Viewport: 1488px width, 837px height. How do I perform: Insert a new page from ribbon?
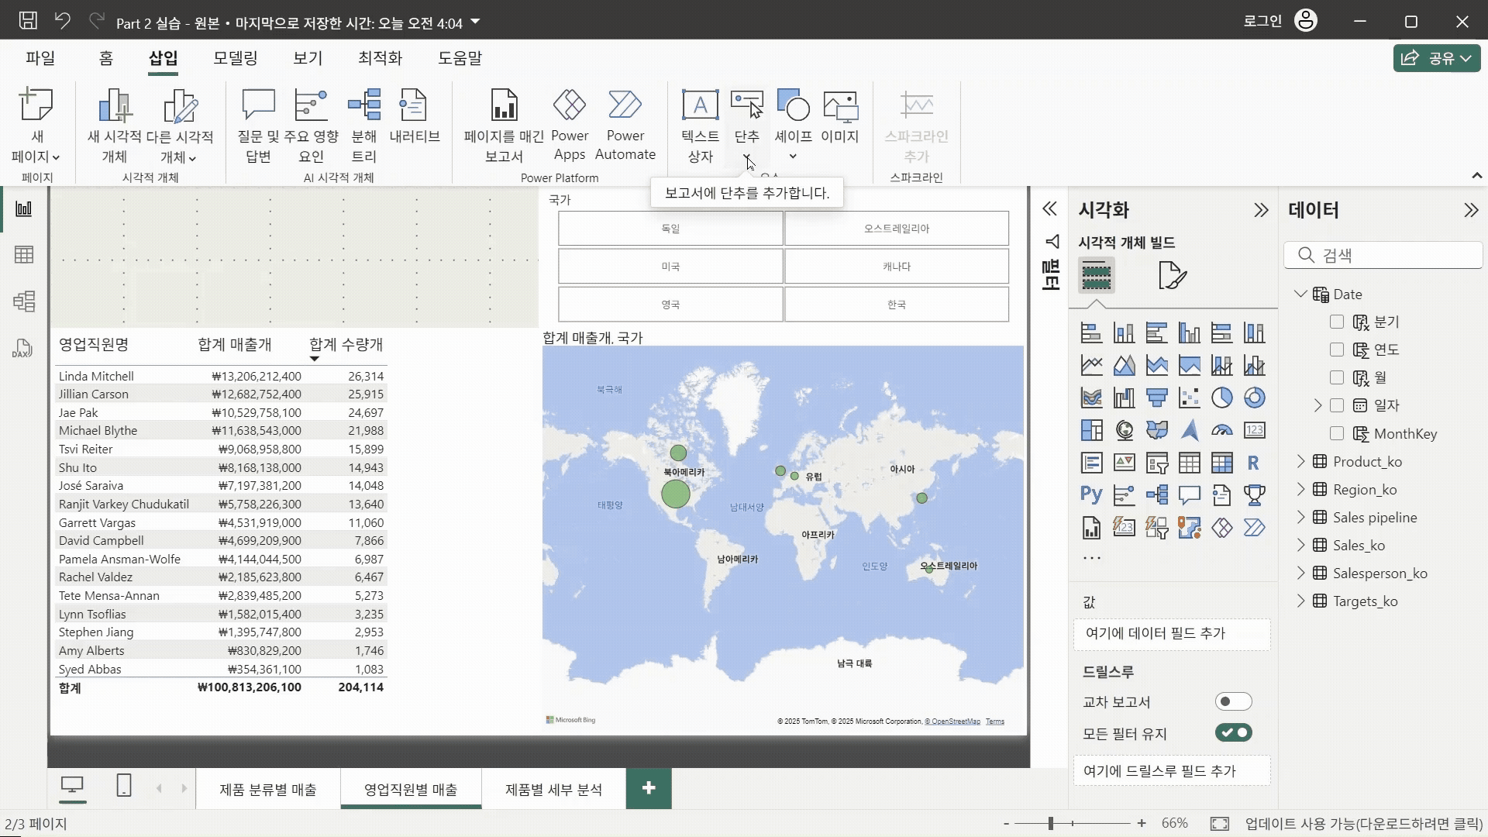tap(36, 126)
